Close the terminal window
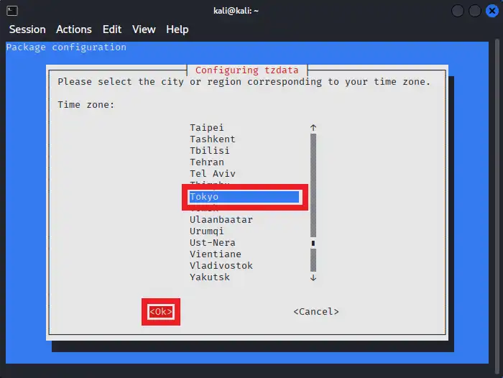 pyautogui.click(x=492, y=11)
